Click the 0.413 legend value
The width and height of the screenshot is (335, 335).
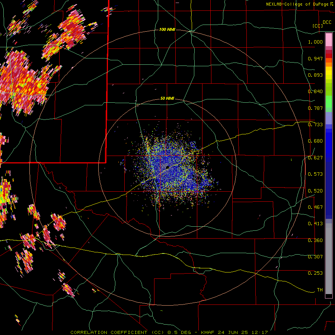click(x=315, y=224)
